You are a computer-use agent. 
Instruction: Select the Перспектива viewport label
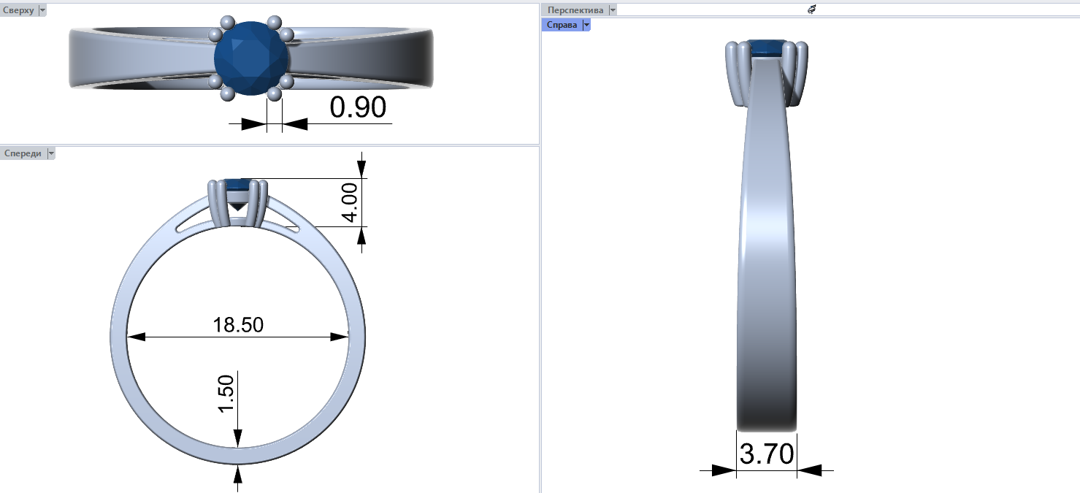(575, 10)
